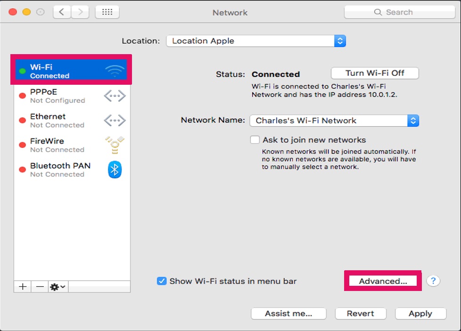Viewport: 461px width, 331px height.
Task: Show all preferences with the grid icon
Action: pyautogui.click(x=107, y=12)
